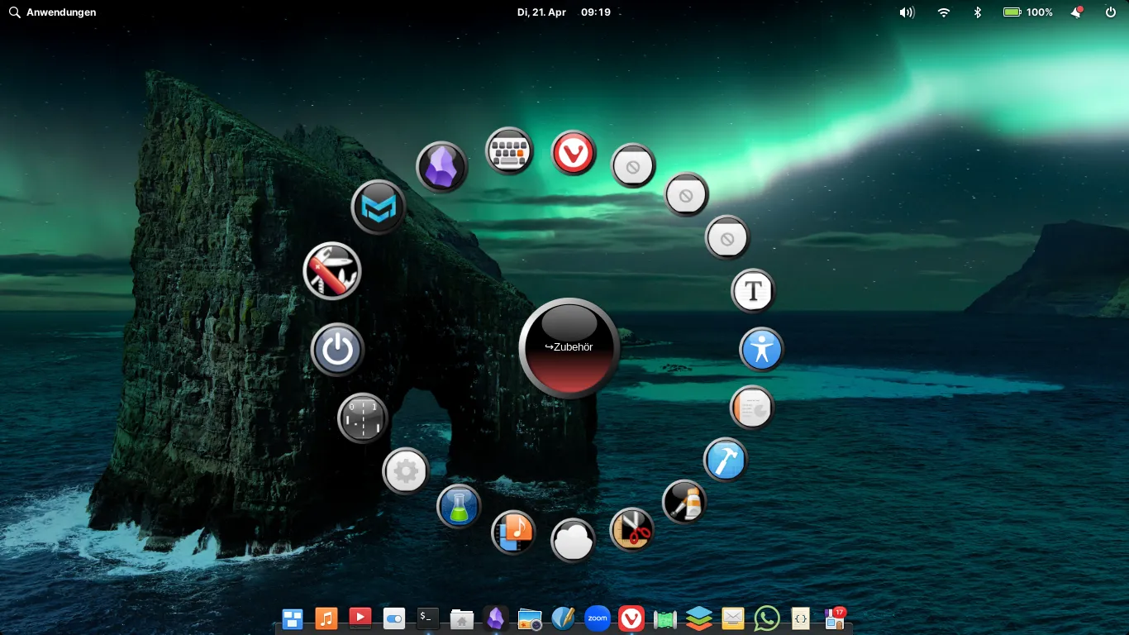Open the battery 100% indicator
Image resolution: width=1129 pixels, height=635 pixels.
click(x=1027, y=12)
